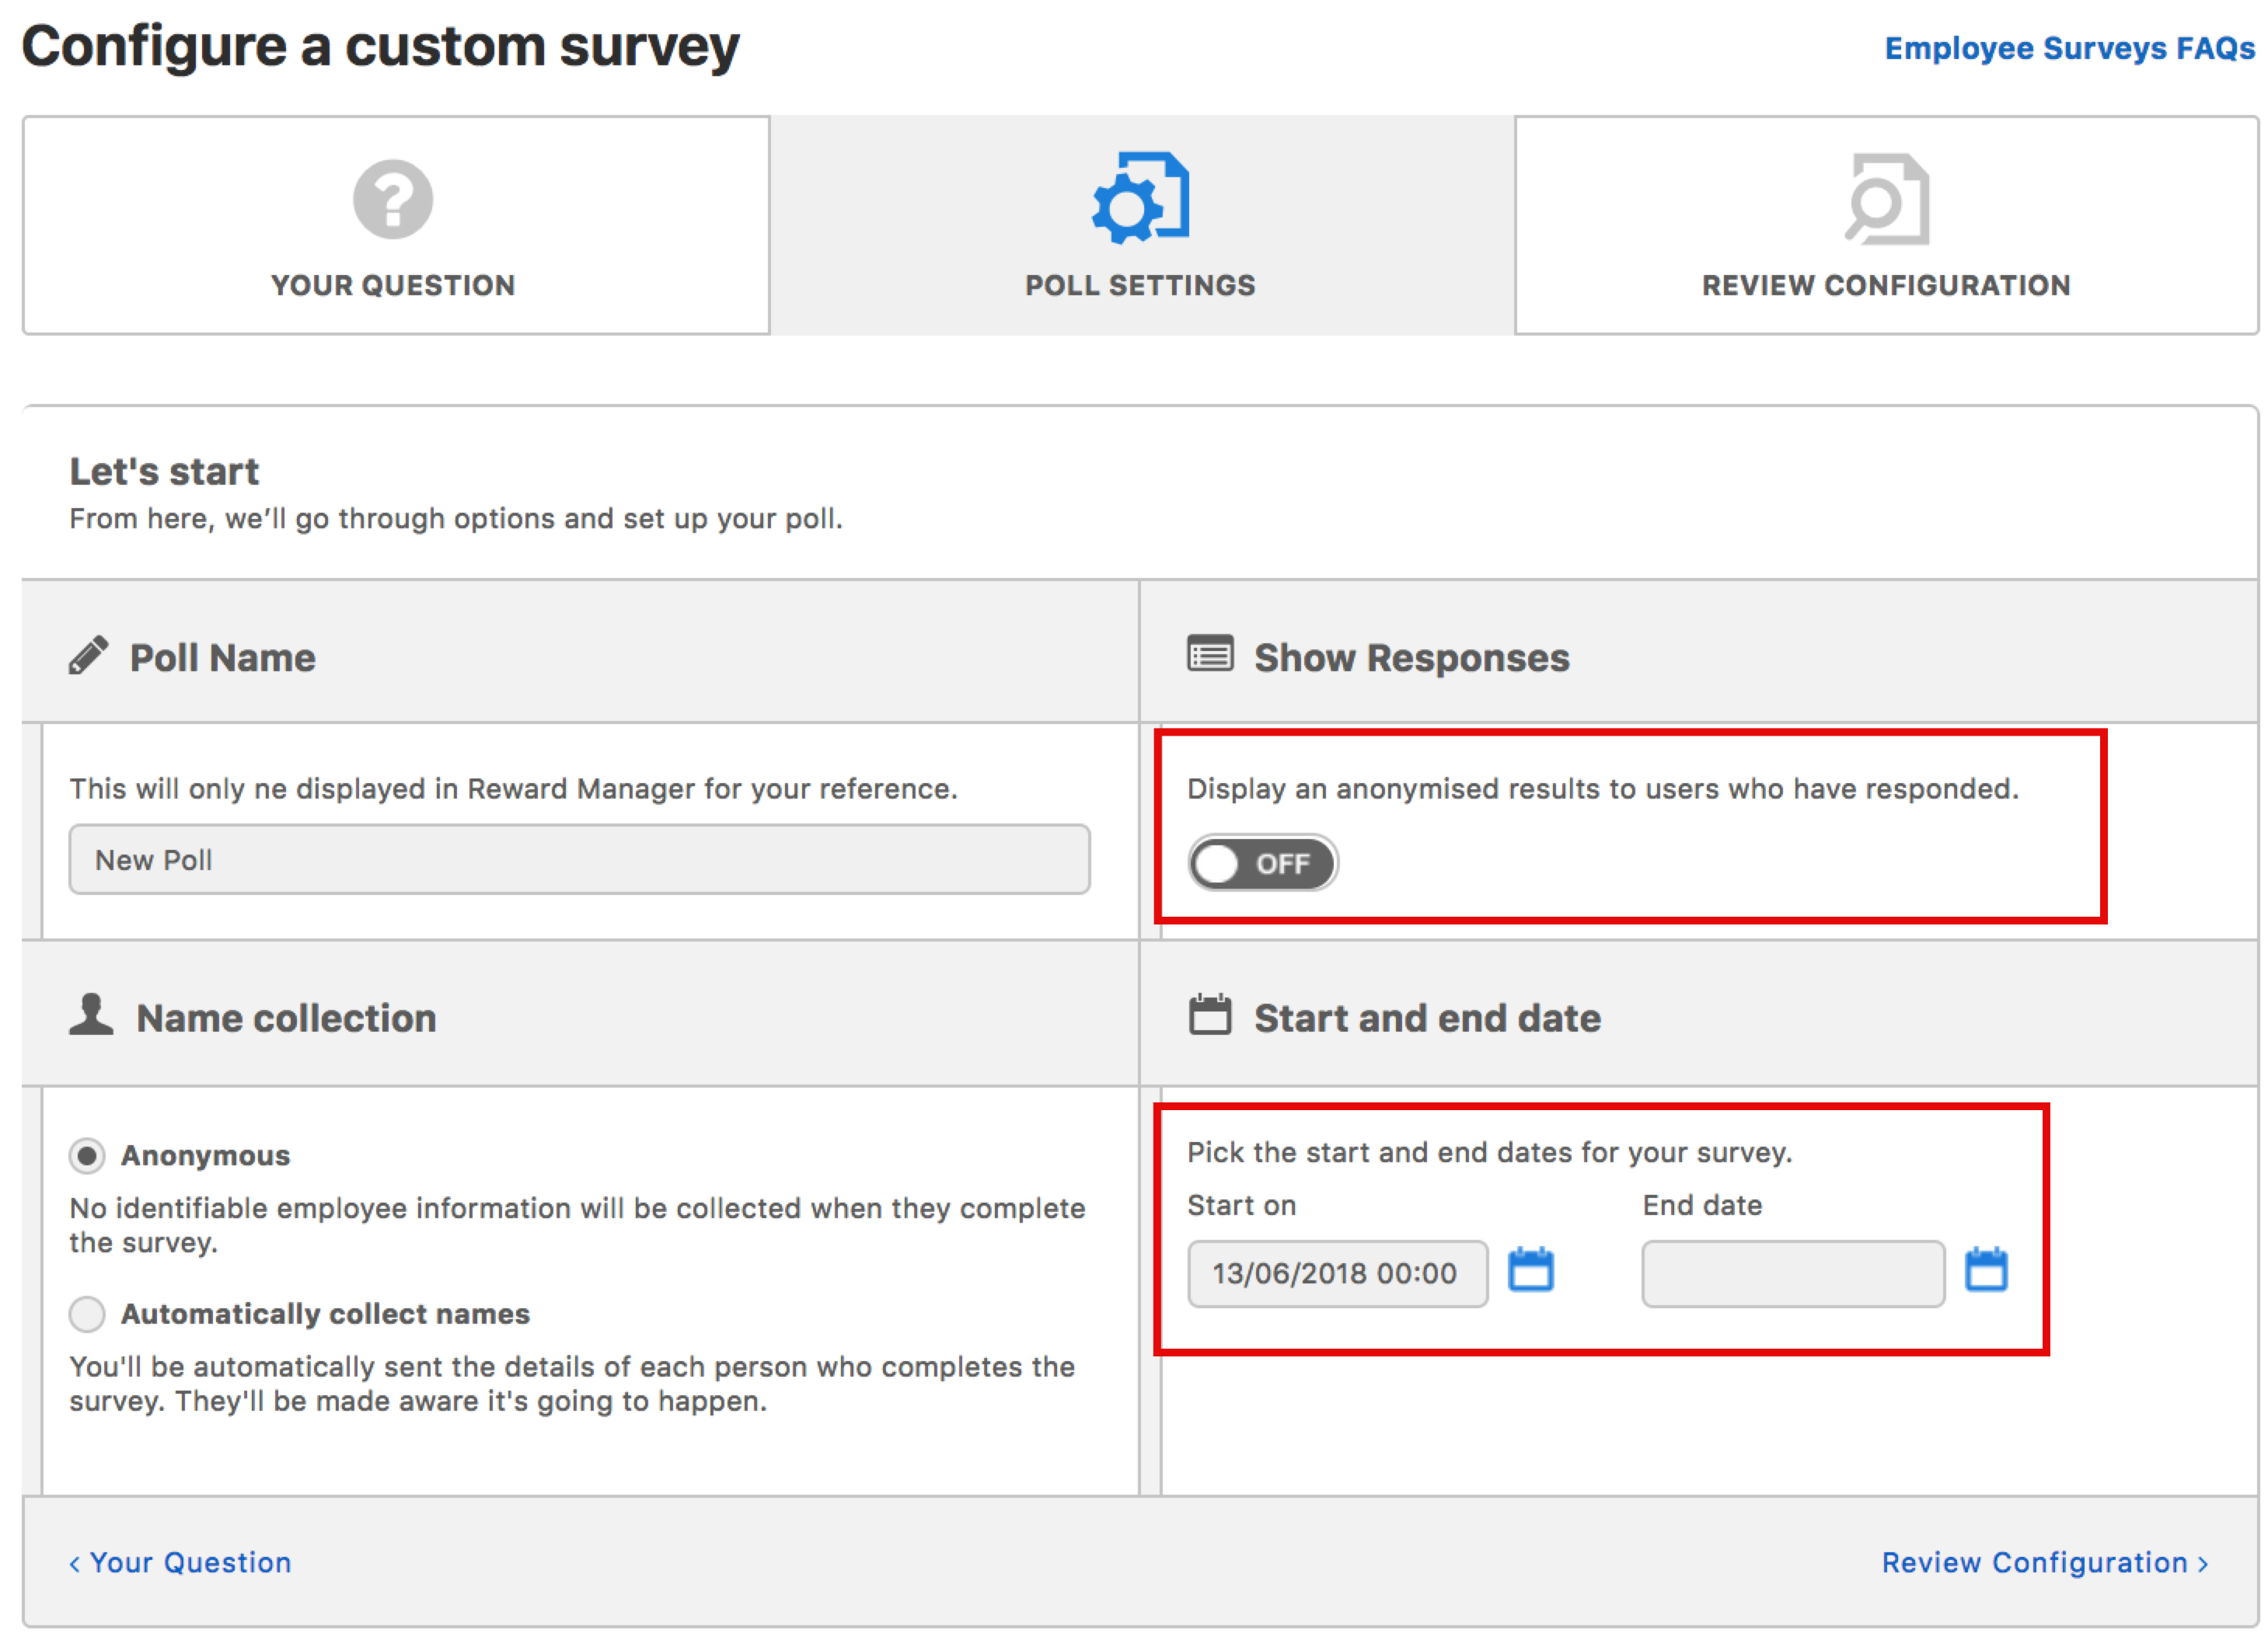This screenshot has width=2268, height=1633.
Task: Click the text 'This will only ne displayed in Reward Manager'
Action: [x=513, y=789]
